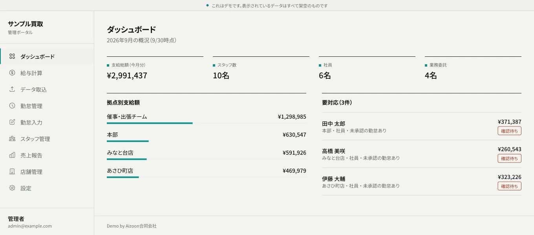Go to 売上報告
Screen dimensions: 534x235
pyautogui.click(x=47, y=155)
